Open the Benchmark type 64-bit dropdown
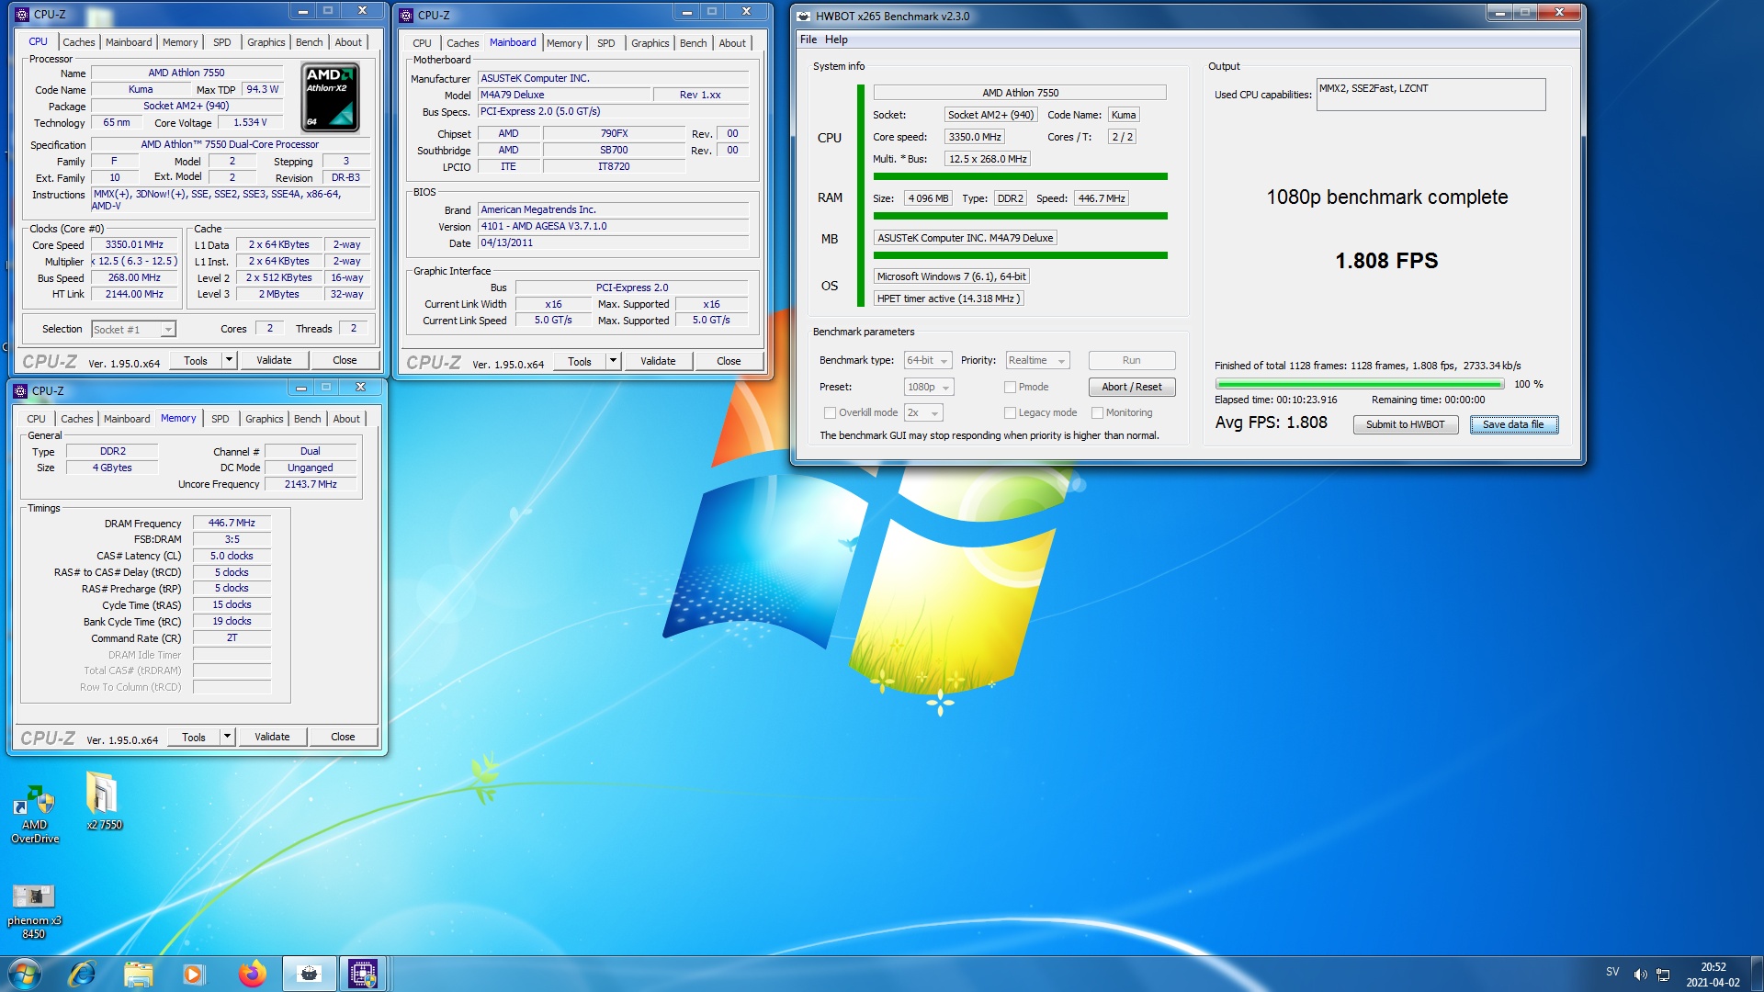The height and width of the screenshot is (992, 1764). click(x=927, y=361)
